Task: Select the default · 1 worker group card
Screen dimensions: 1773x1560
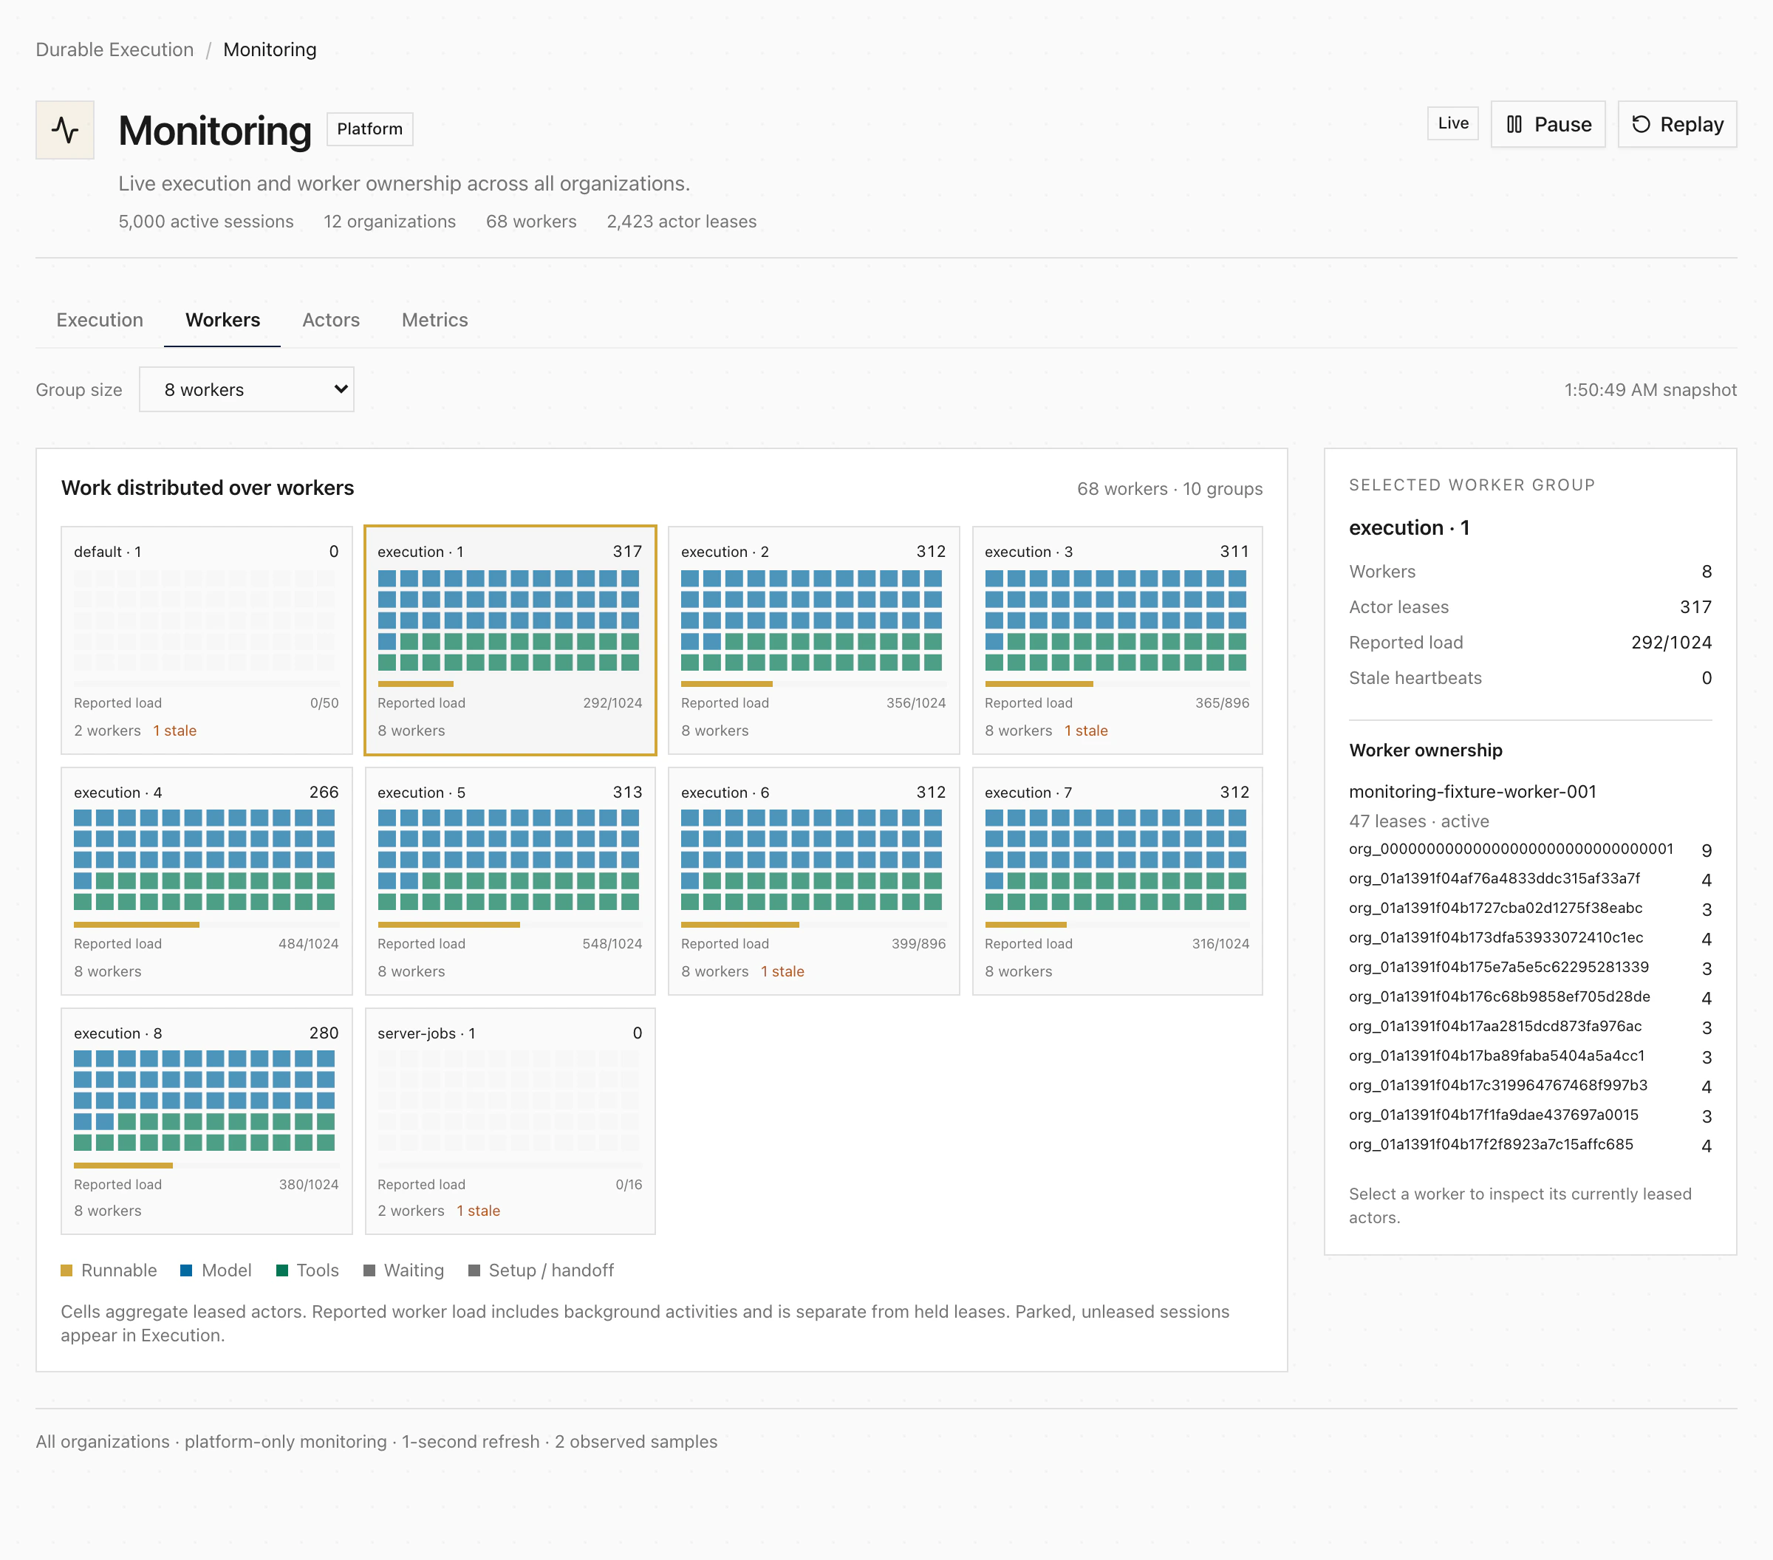Action: [206, 640]
